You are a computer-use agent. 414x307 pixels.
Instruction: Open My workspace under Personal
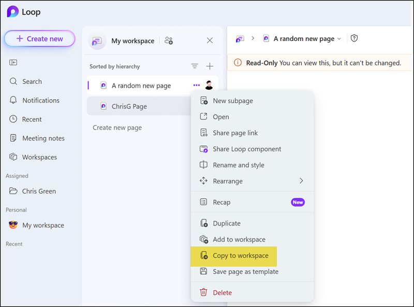pyautogui.click(x=36, y=225)
